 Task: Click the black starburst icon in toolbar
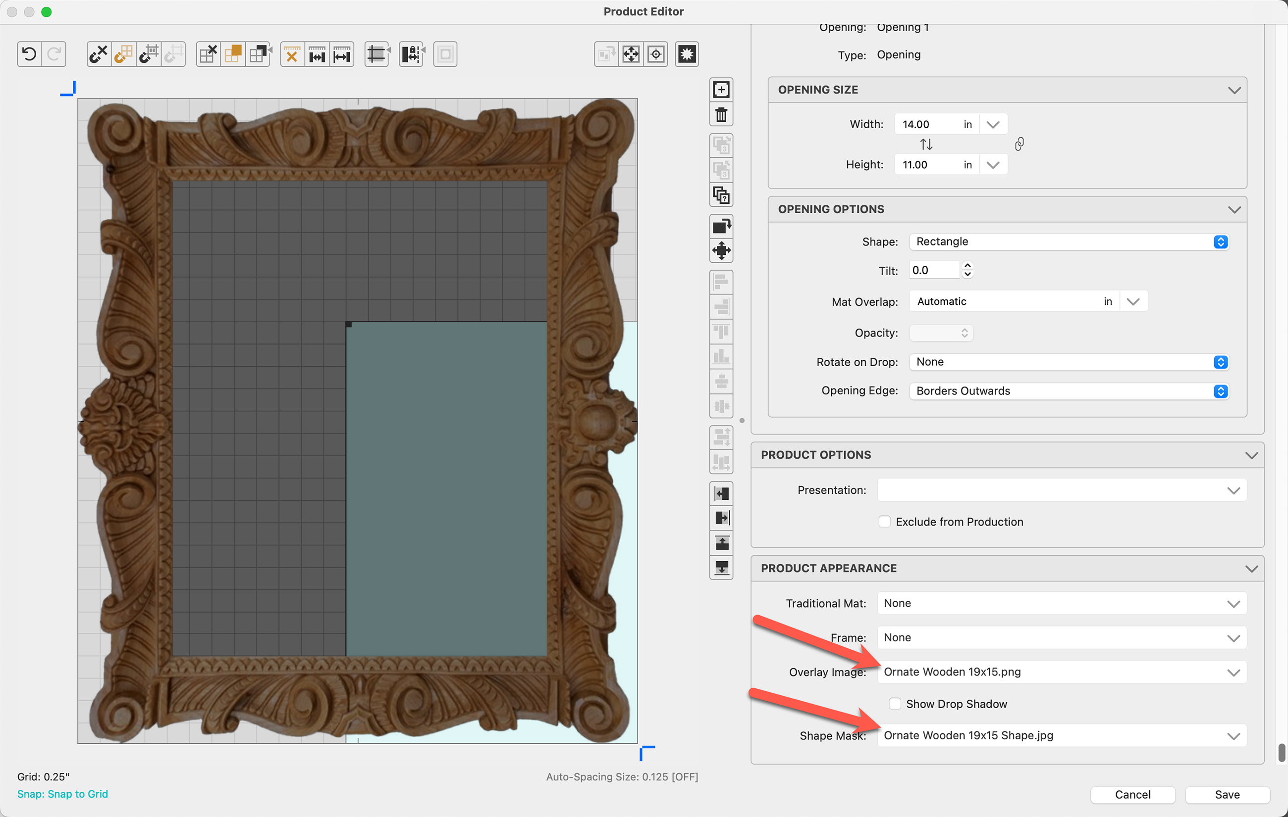[x=686, y=54]
